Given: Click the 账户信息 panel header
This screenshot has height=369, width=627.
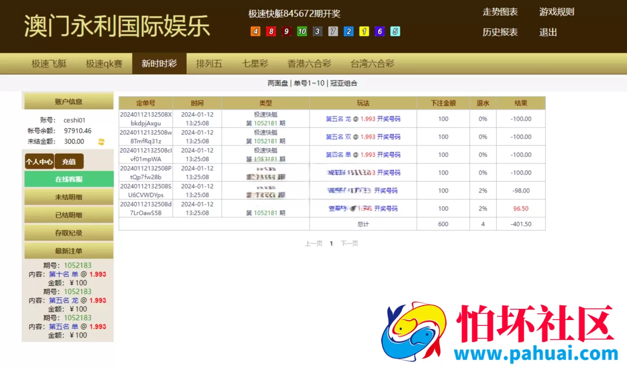Looking at the screenshot, I should tap(69, 101).
